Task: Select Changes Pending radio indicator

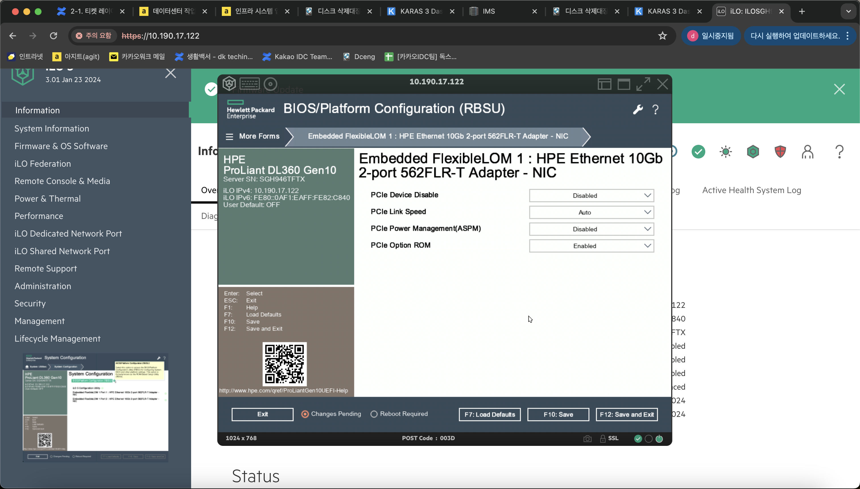Action: click(305, 414)
